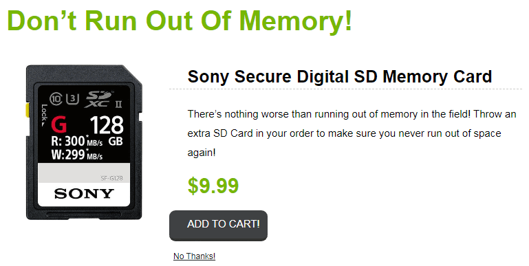The height and width of the screenshot is (266, 529).
Task: Select the Sony Secure Digital SD Memory Card title
Action: 340,76
